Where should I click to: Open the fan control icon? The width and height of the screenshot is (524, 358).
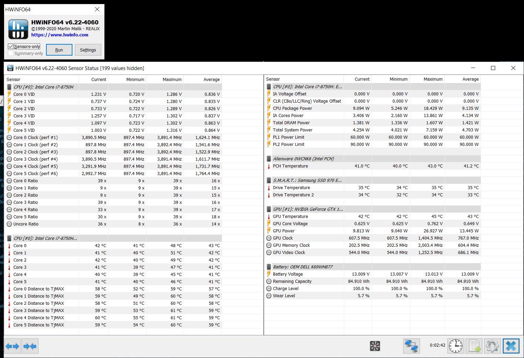coord(375,346)
